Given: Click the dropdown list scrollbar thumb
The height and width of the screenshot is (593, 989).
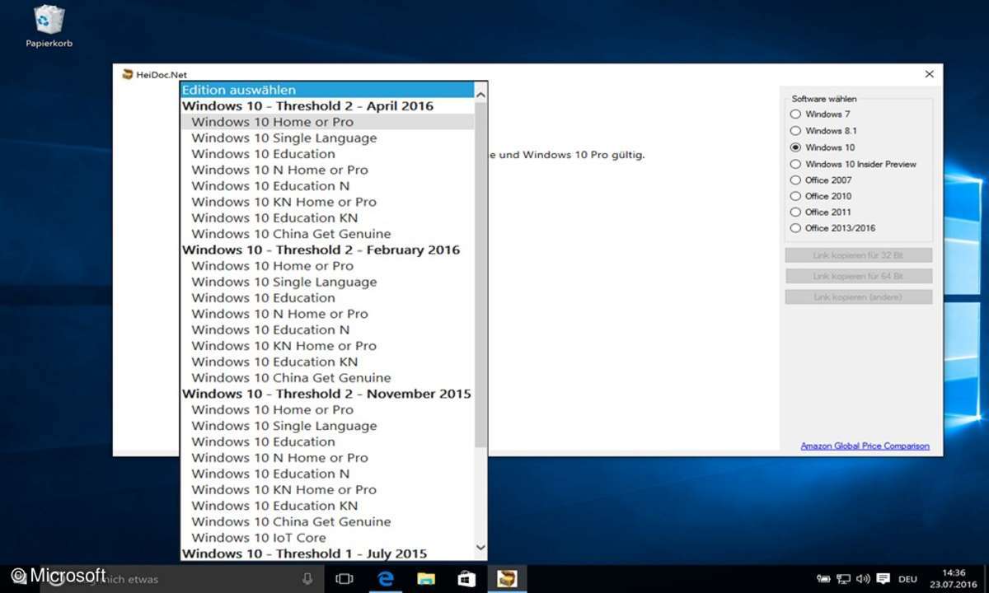Looking at the screenshot, I should click(x=481, y=277).
